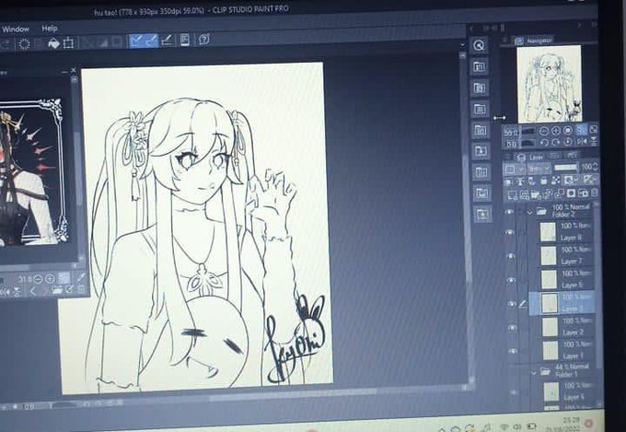The width and height of the screenshot is (626, 432).
Task: Click the New Layer Folder icon
Action: coord(535,194)
